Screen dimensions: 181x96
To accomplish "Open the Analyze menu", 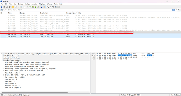I will (27, 4).
